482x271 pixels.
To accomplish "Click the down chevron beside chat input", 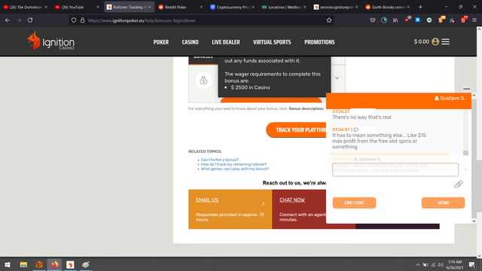I will coord(465,169).
